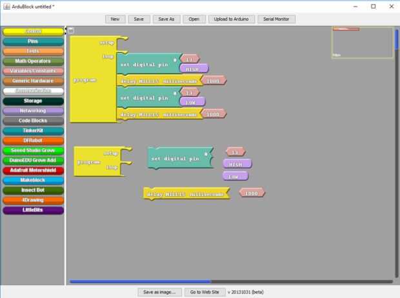Select the delay MILLIS block between the pin blocks

click(159, 81)
